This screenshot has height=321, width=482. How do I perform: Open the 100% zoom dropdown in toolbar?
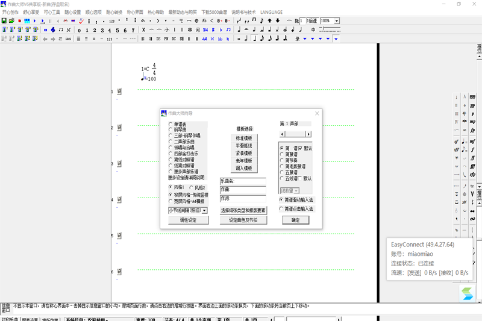[336, 21]
